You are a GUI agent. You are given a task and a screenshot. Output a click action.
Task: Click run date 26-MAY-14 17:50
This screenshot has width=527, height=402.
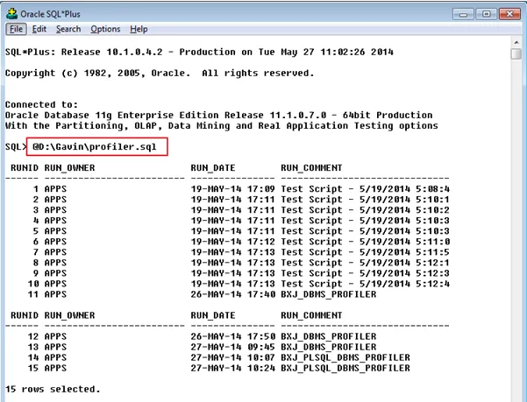point(232,336)
